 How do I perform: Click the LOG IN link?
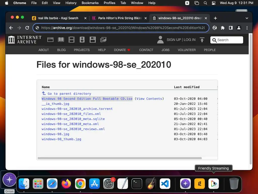coord(189,40)
